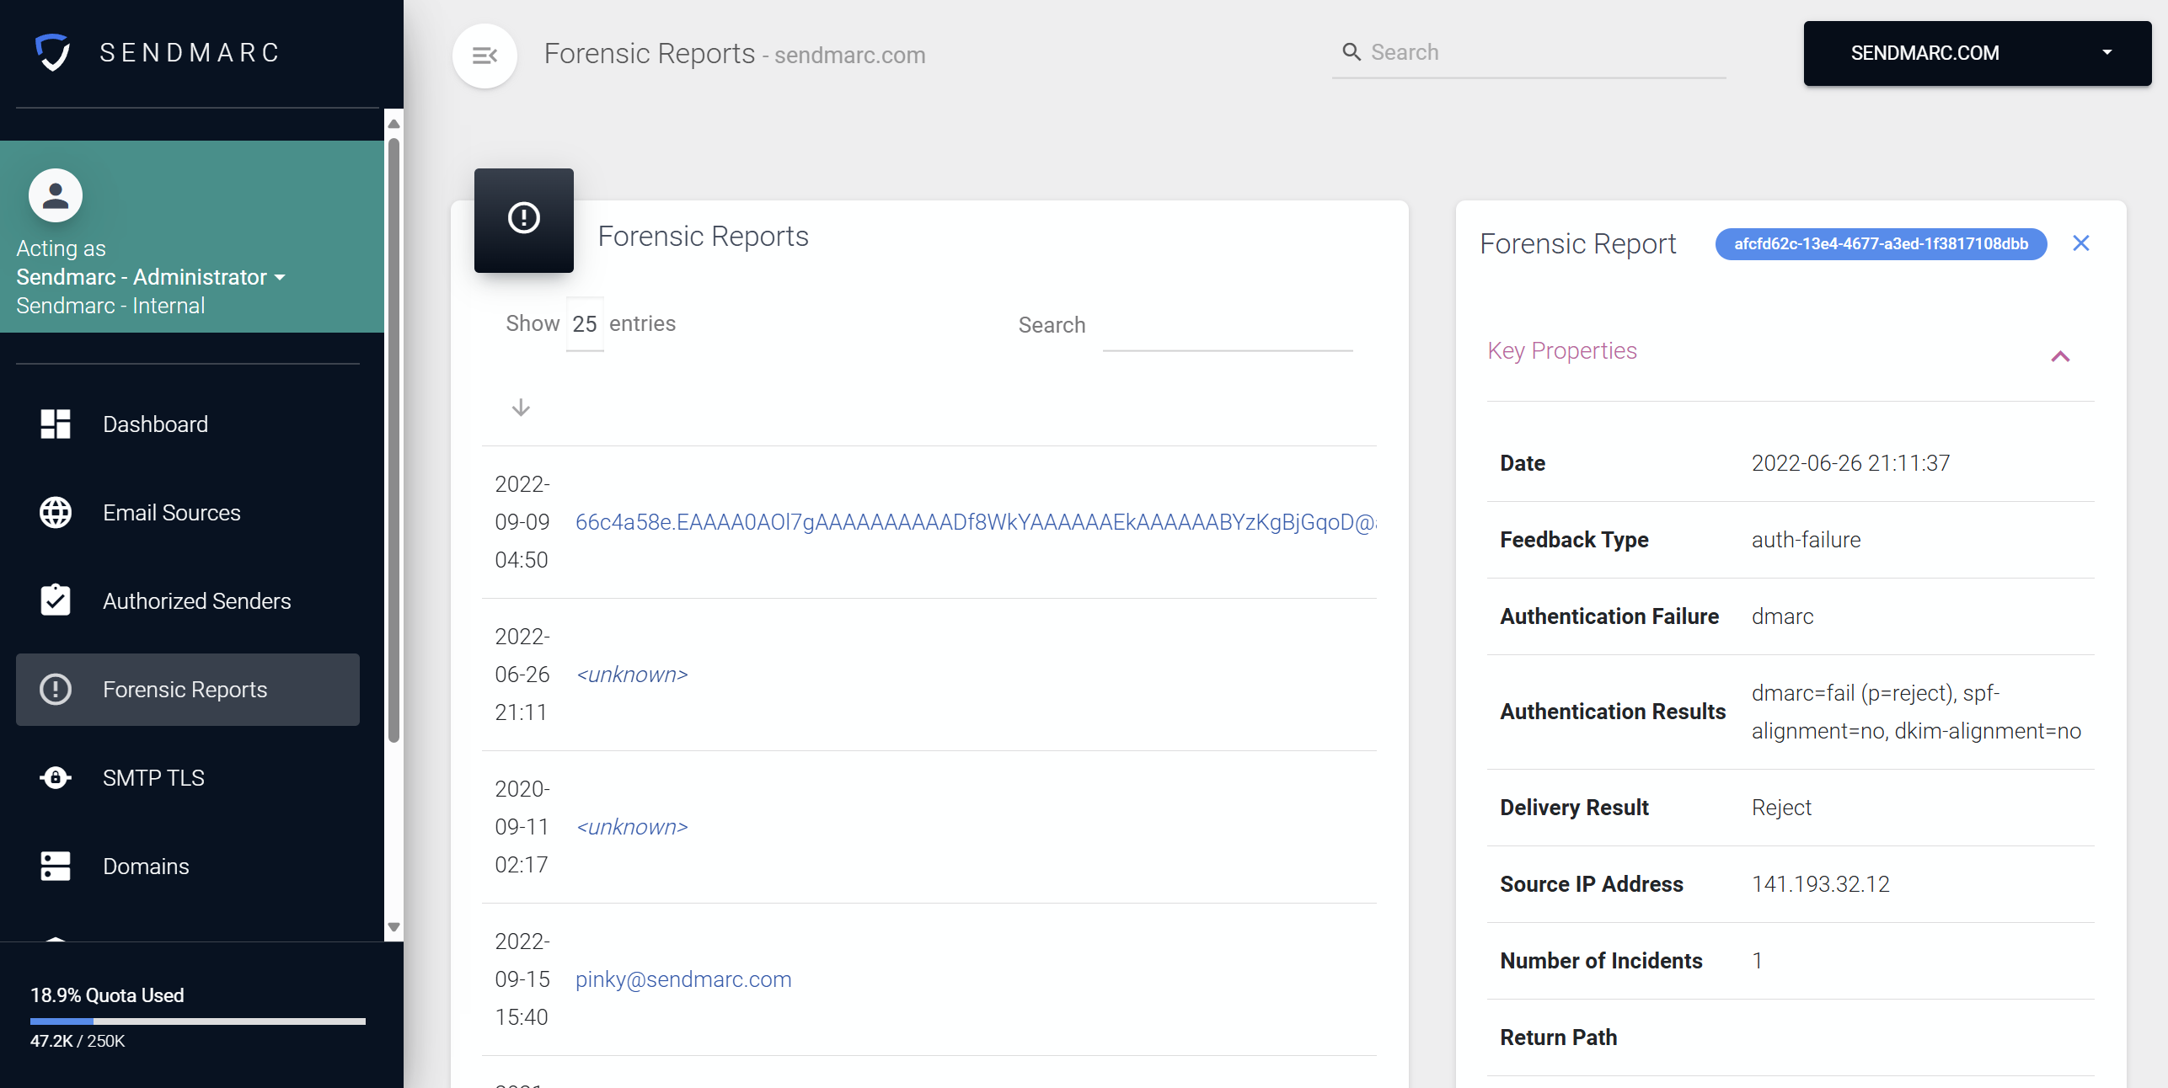This screenshot has width=2168, height=1088.
Task: Click the Number of Incidents label
Action: point(1601,961)
